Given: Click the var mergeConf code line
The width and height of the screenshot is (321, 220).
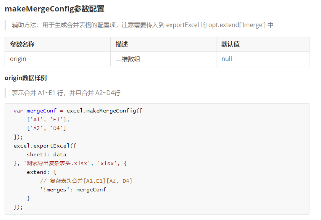Looking at the screenshot, I should point(78,111).
